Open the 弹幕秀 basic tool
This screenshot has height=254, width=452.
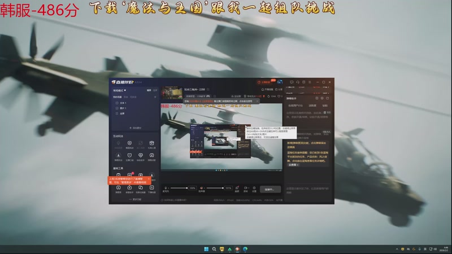point(118,187)
